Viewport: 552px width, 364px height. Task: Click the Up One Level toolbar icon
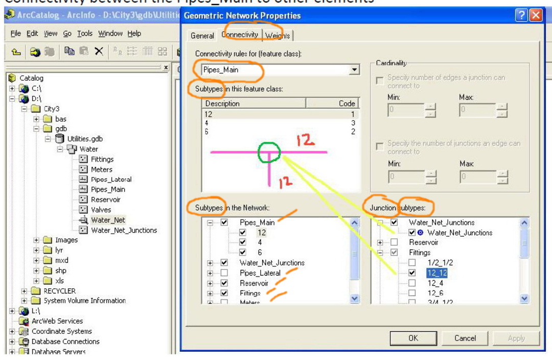(15, 52)
